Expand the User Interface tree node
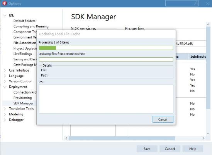The image size is (212, 155). point(5,70)
